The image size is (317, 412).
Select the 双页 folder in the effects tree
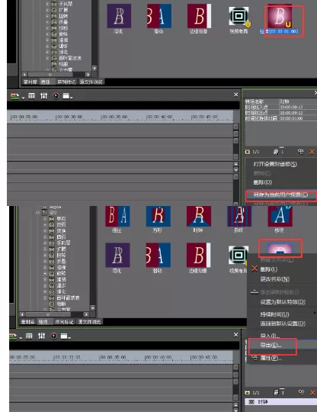(62, 224)
